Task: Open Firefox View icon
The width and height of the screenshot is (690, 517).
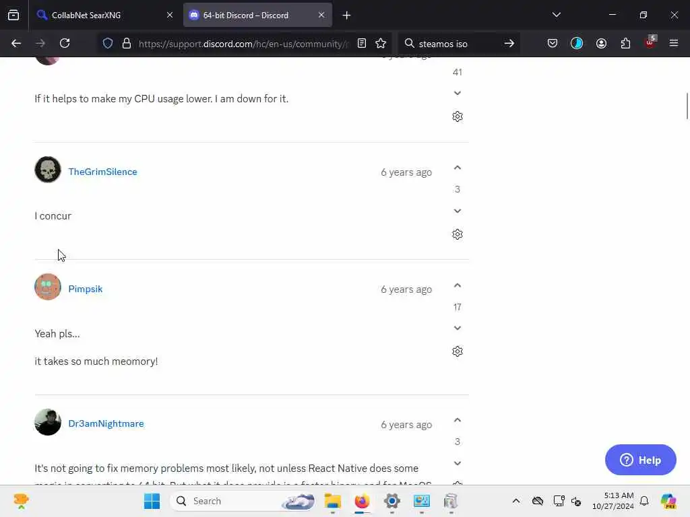Action: (13, 15)
